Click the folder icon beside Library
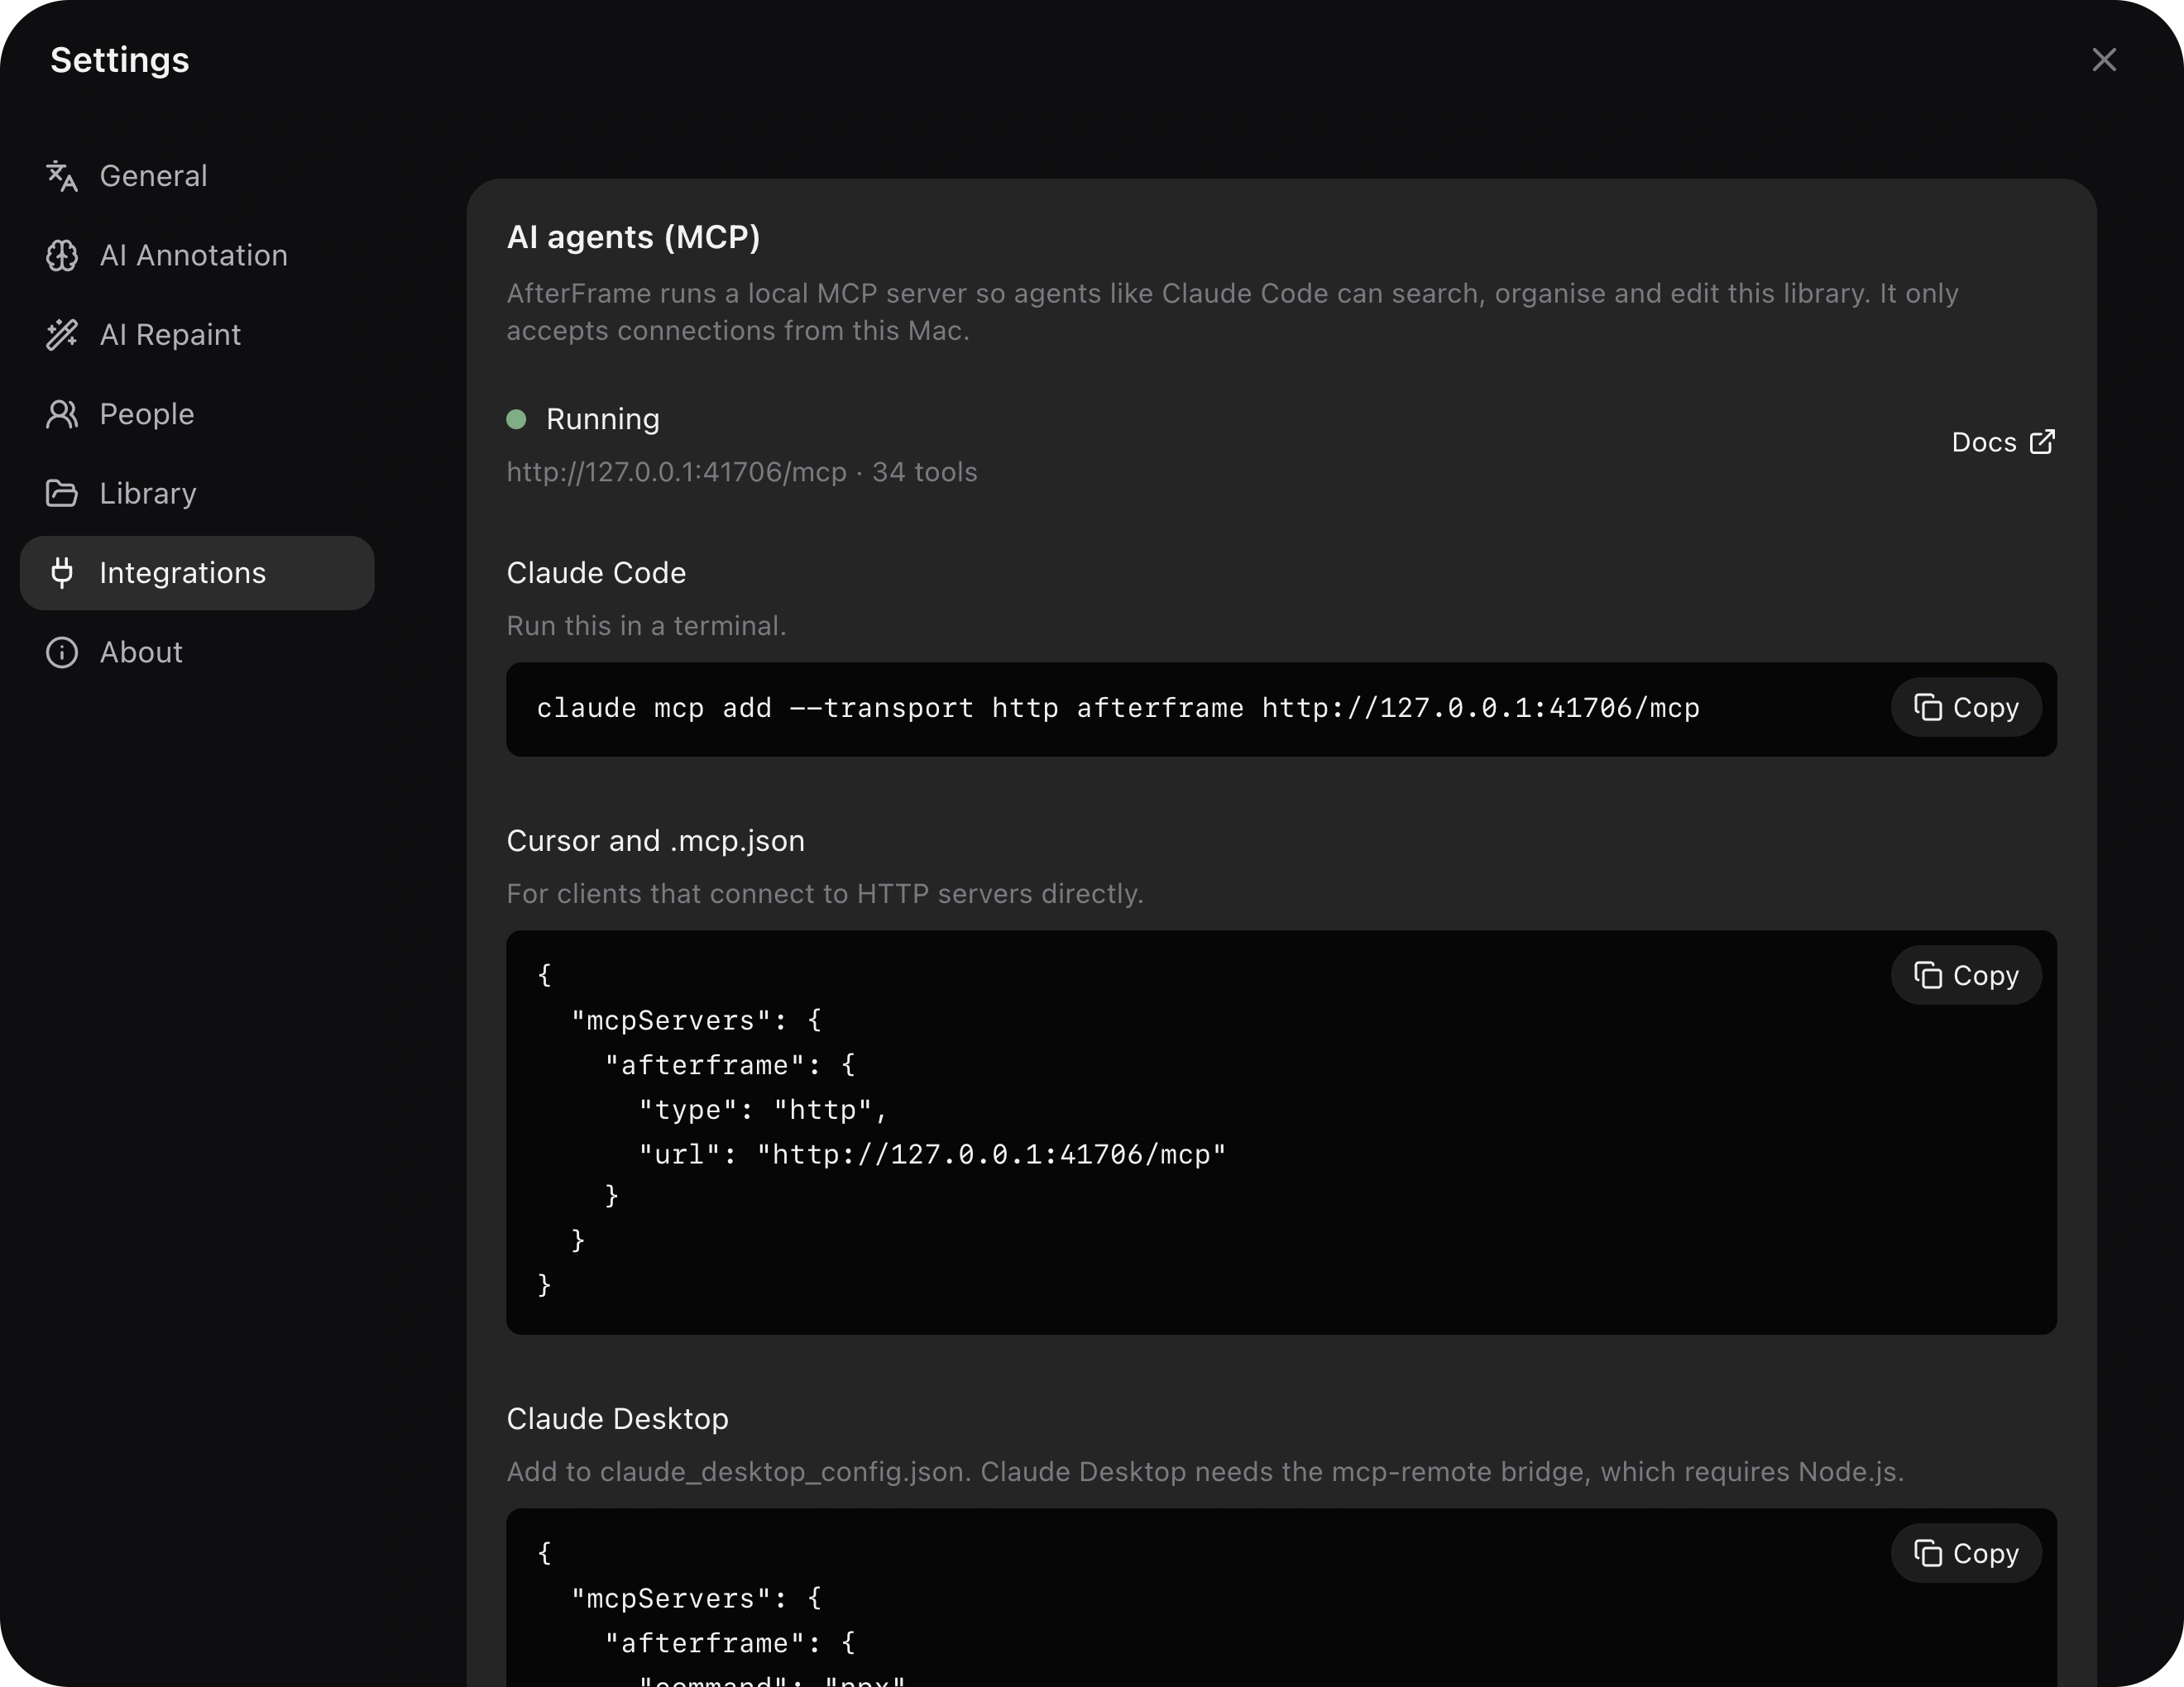This screenshot has width=2184, height=1687. click(x=62, y=494)
